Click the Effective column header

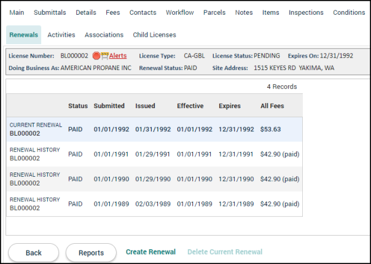point(190,106)
